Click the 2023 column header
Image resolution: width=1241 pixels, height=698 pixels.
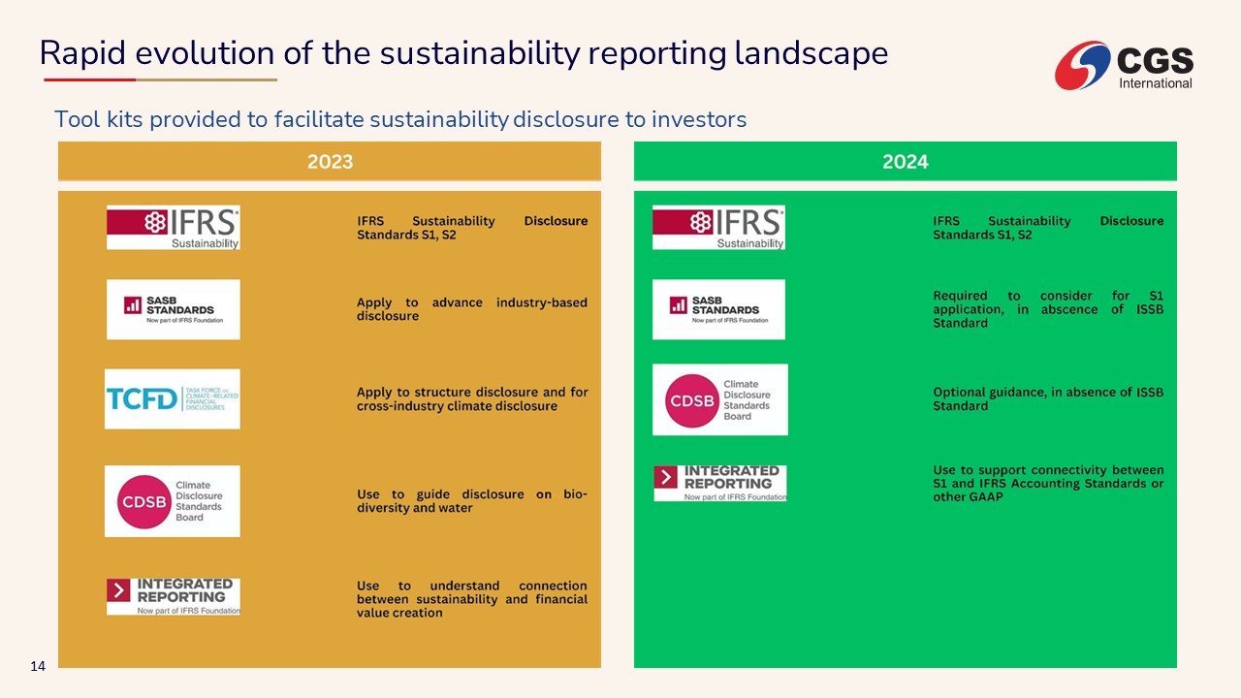(330, 162)
